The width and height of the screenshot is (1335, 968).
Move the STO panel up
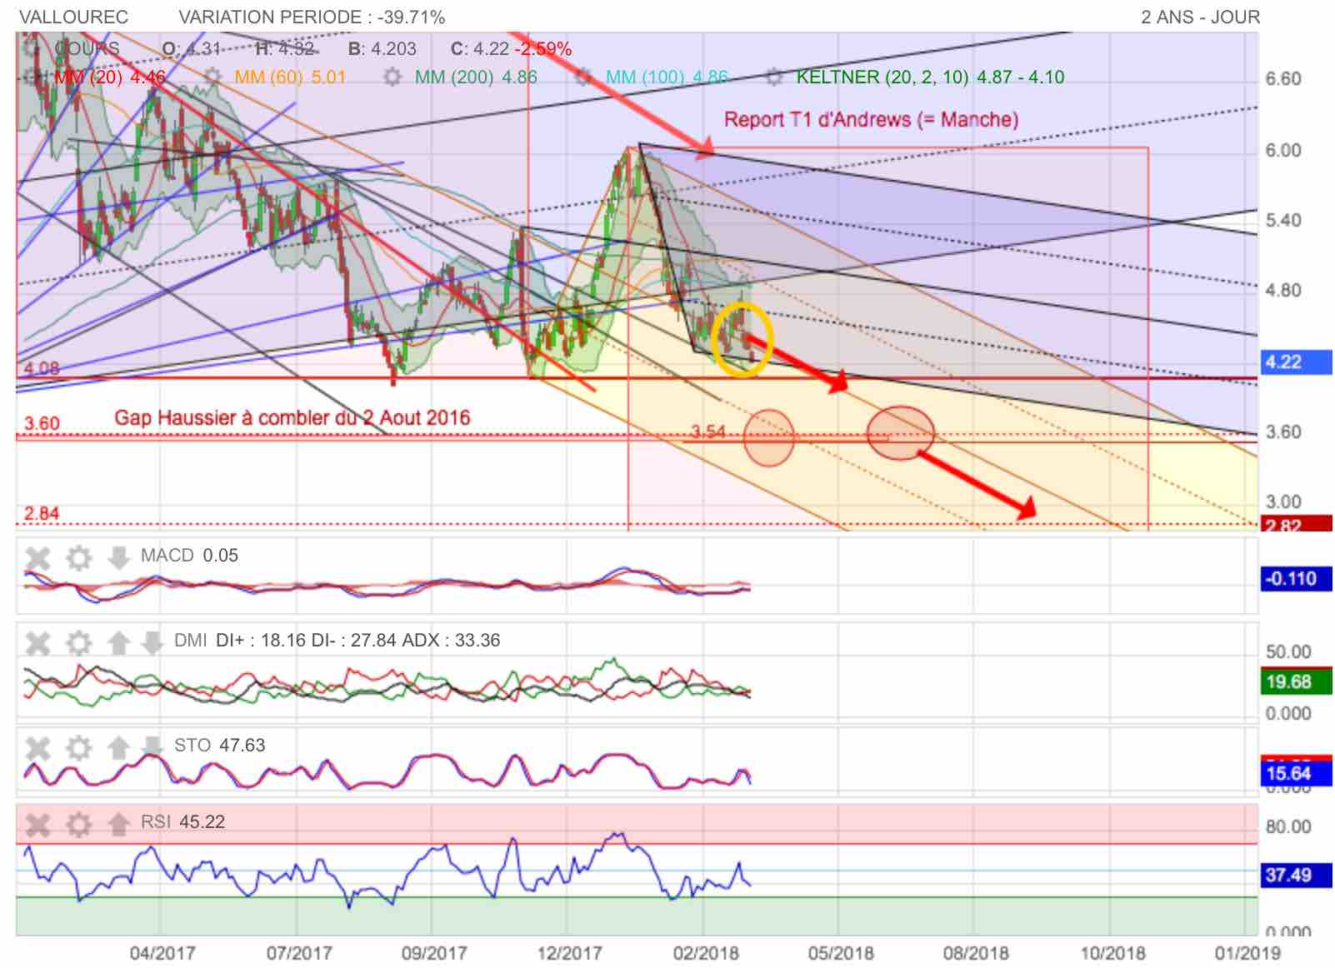click(118, 747)
